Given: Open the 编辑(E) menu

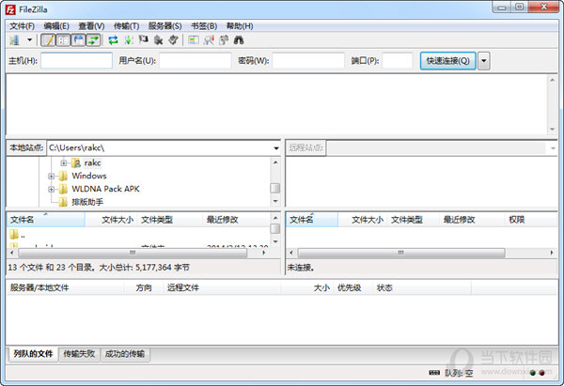Looking at the screenshot, I should point(56,26).
